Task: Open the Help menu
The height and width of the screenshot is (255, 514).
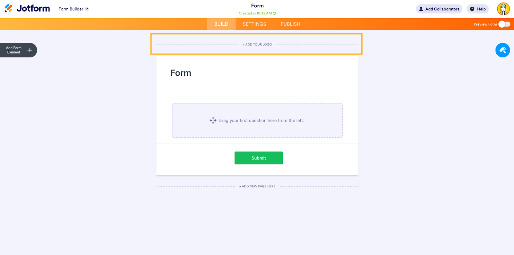Action: (x=478, y=9)
